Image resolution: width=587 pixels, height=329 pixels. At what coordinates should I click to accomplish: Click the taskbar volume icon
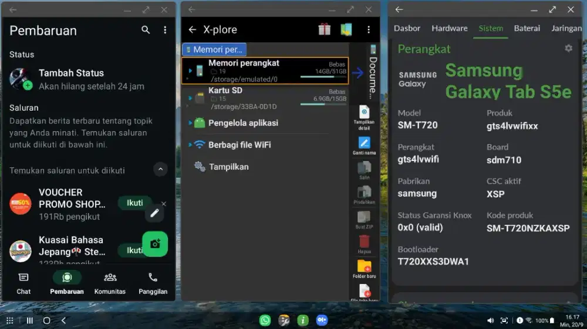[490, 320]
